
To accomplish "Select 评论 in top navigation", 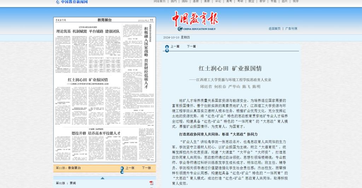I will [218, 1].
